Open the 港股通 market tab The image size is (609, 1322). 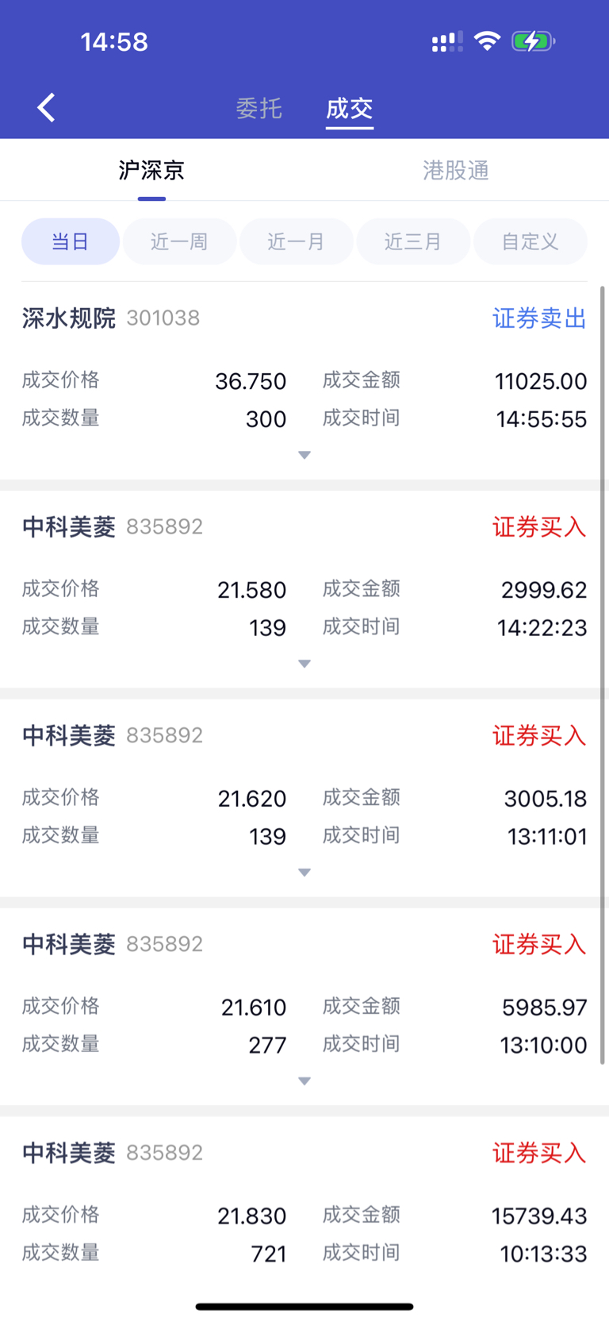(456, 170)
